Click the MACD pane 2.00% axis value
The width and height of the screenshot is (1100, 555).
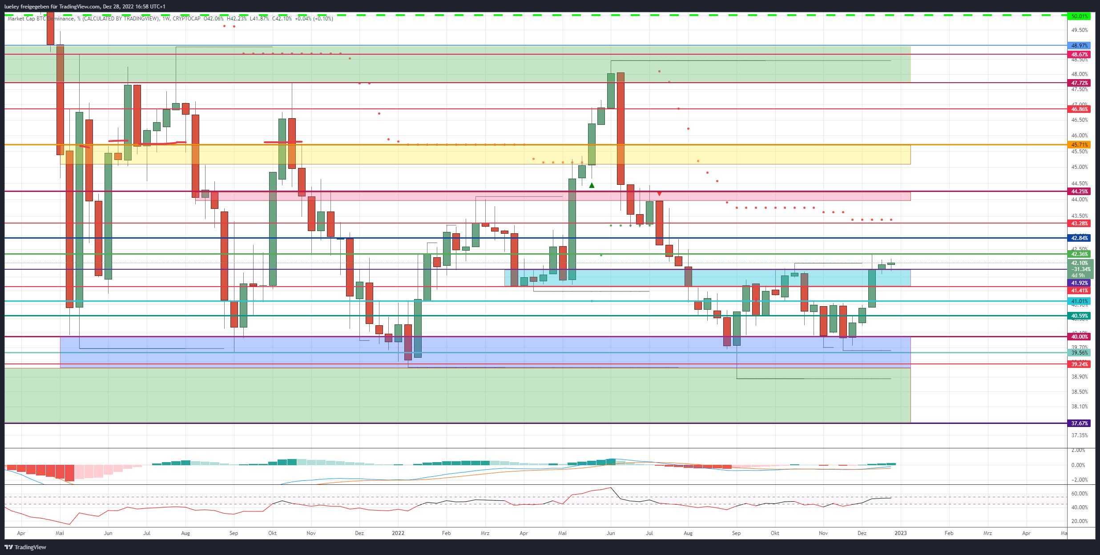(x=1078, y=450)
